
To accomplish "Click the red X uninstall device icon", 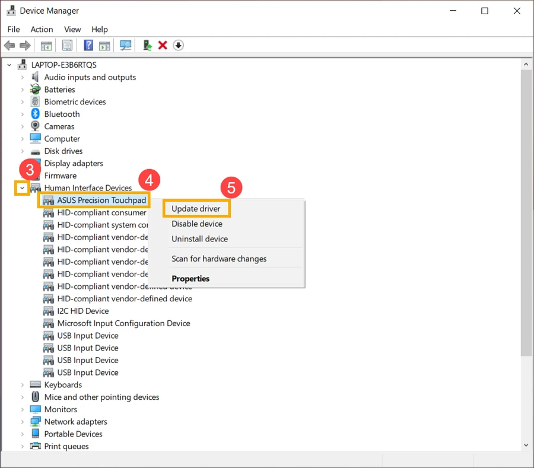I will click(x=163, y=45).
